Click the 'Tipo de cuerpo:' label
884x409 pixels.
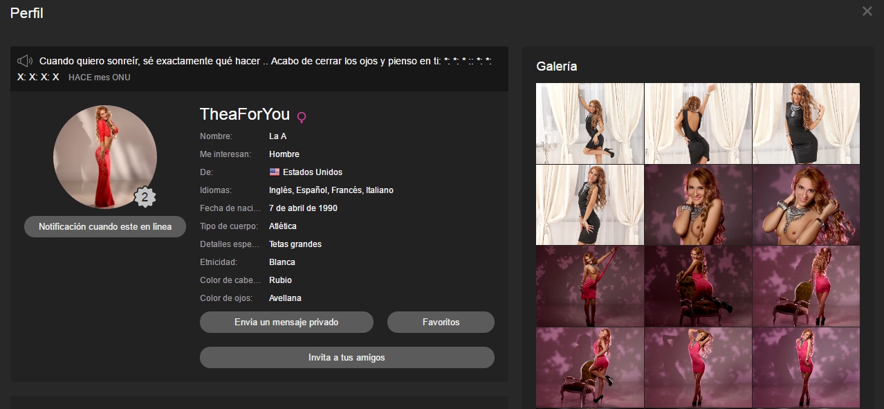pyautogui.click(x=229, y=226)
